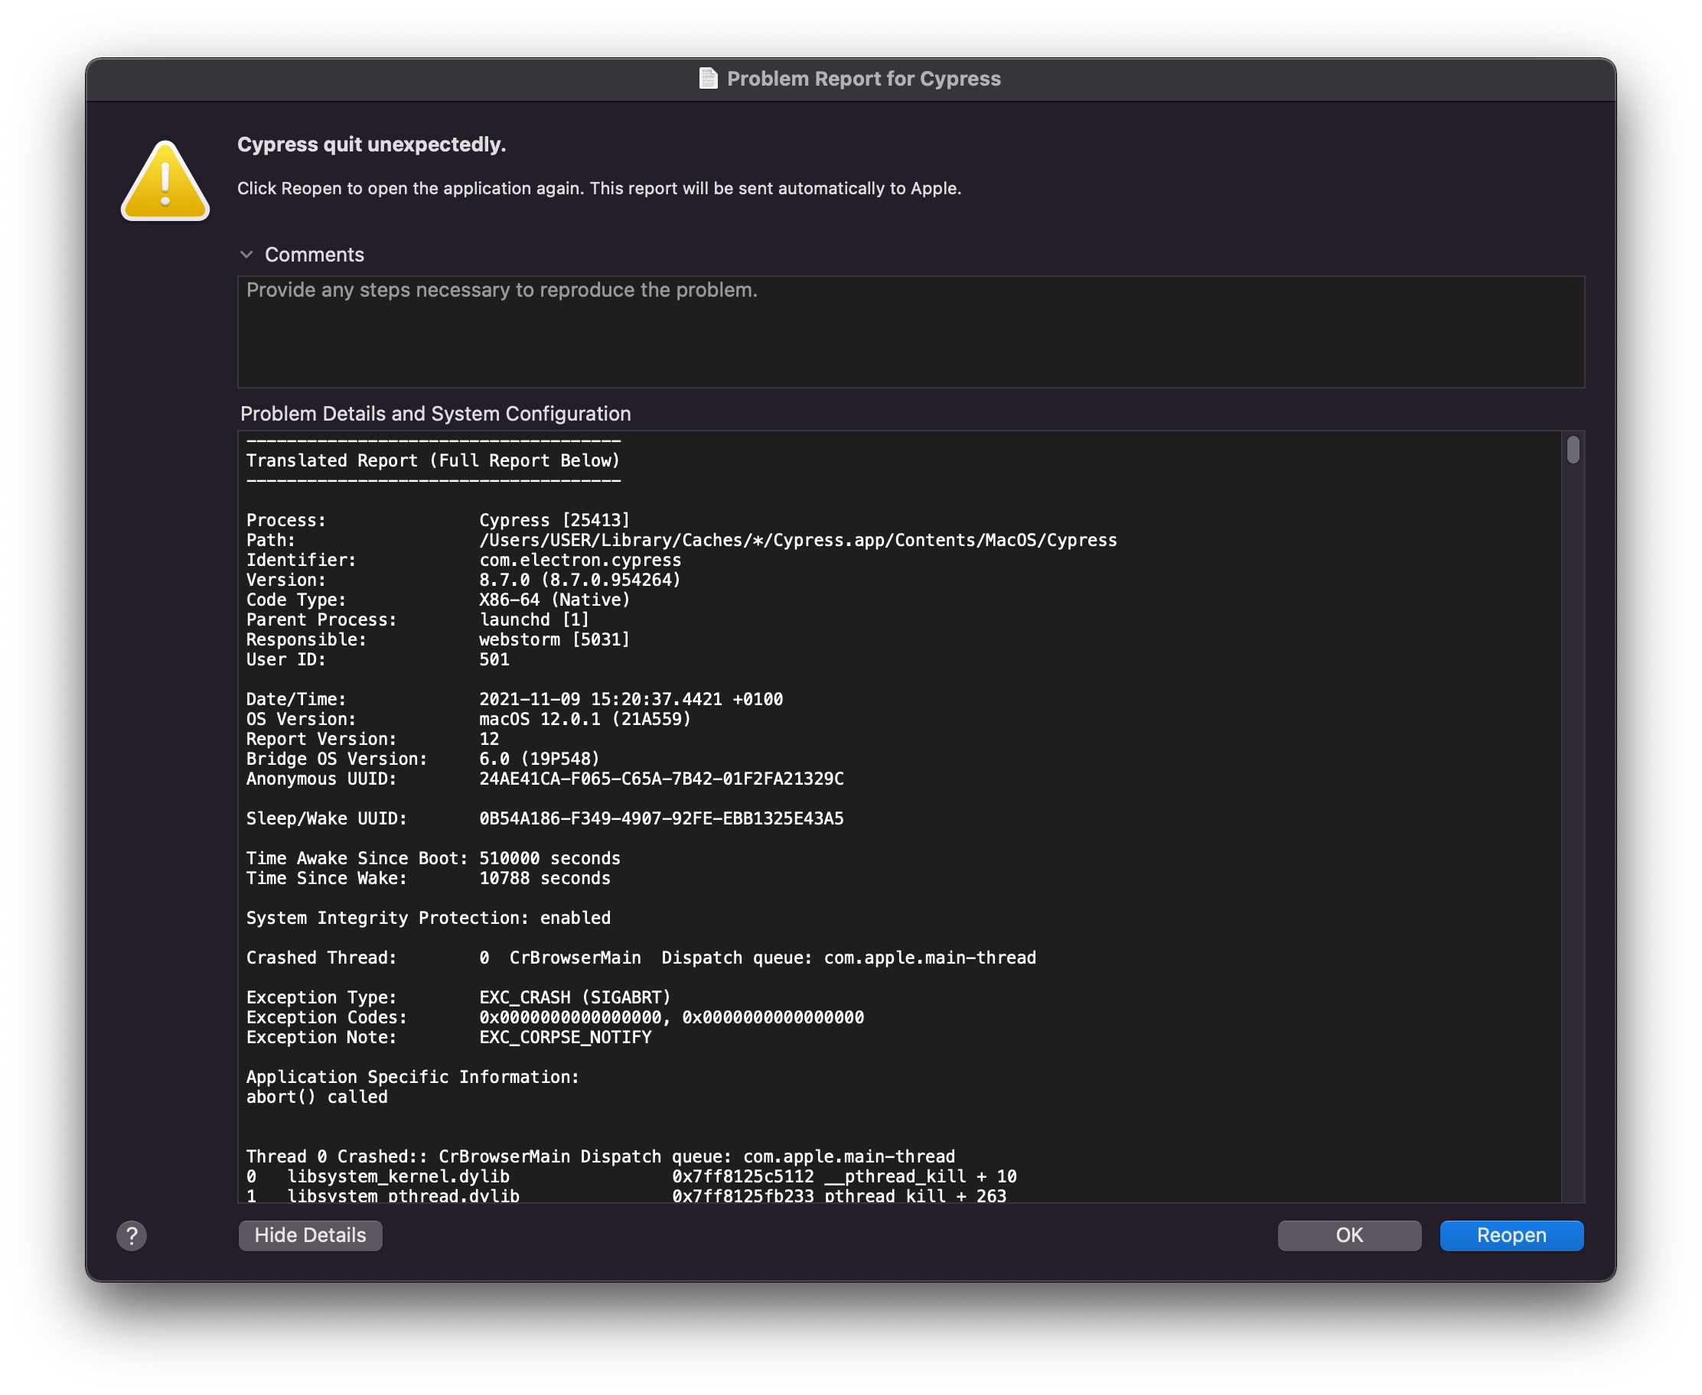Click OK to dismiss the report
The width and height of the screenshot is (1702, 1395).
1348,1235
